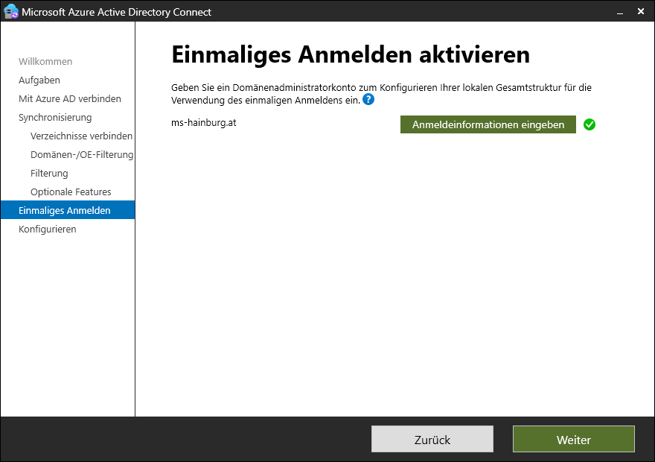Go back with the Zurück button
The height and width of the screenshot is (462, 655).
(432, 440)
